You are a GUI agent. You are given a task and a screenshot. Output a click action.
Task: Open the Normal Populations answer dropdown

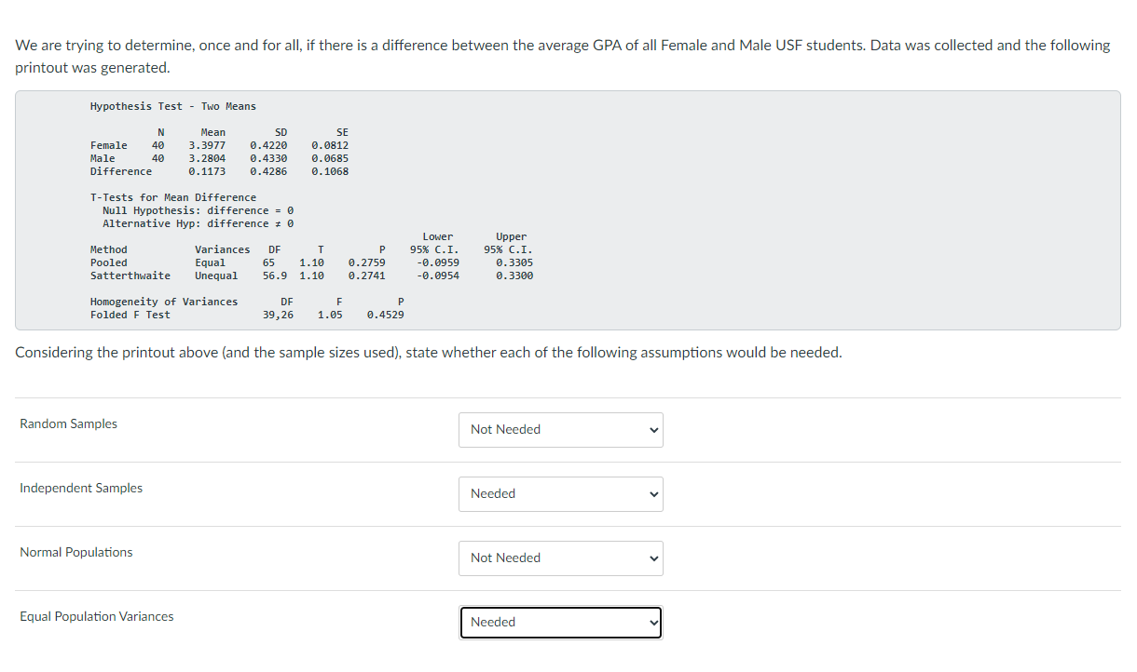[559, 558]
